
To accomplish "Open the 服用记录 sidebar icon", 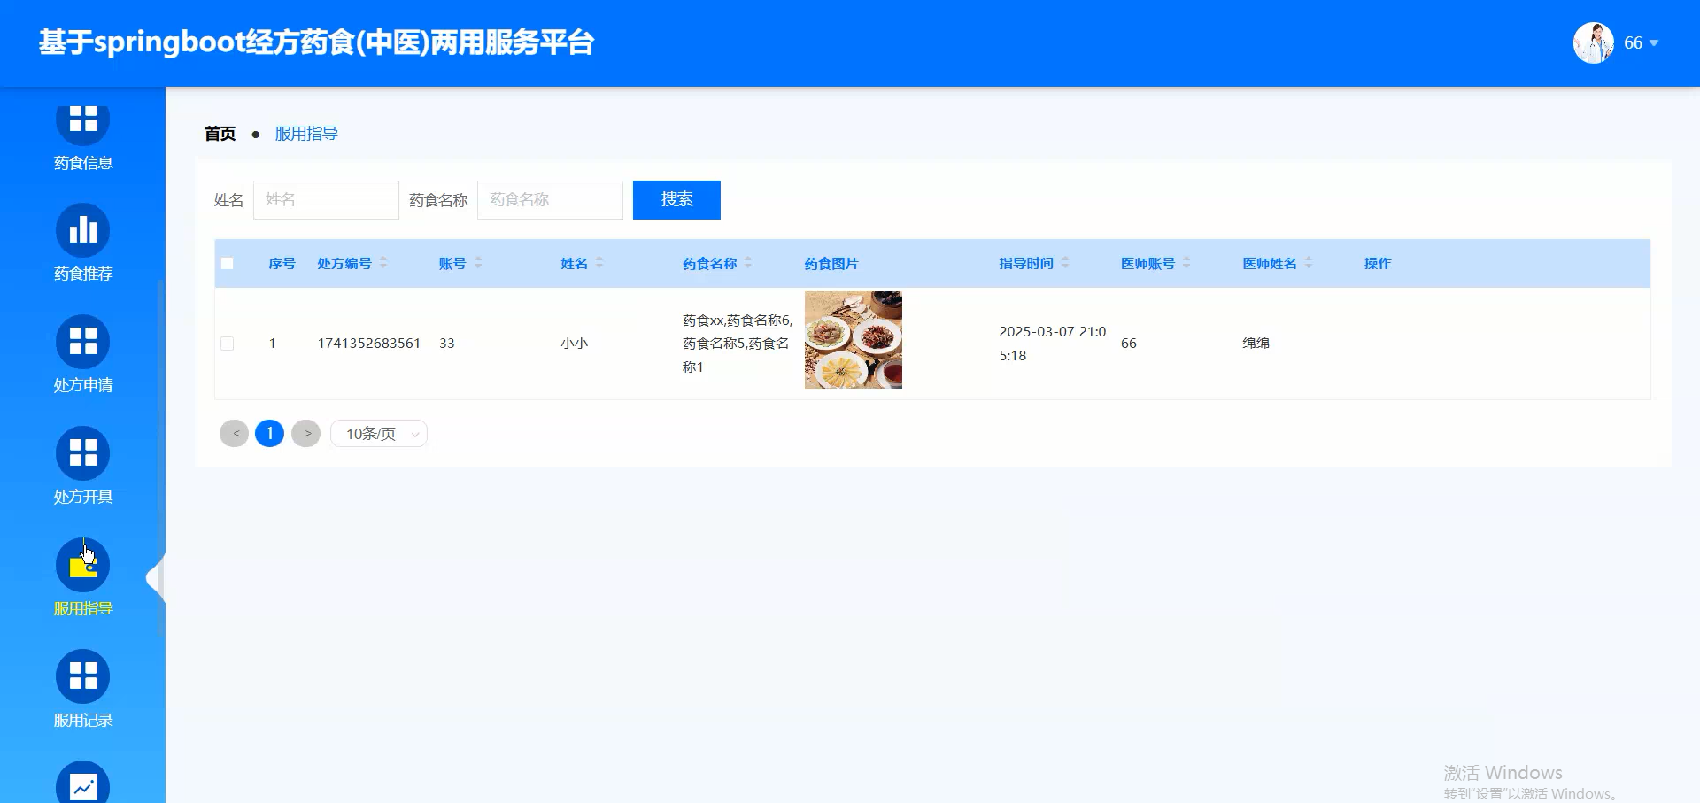I will coord(82,676).
